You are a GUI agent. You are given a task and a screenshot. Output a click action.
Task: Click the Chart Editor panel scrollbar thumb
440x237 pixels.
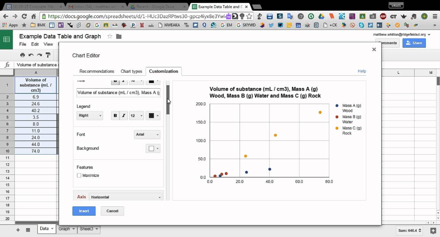pyautogui.click(x=168, y=100)
